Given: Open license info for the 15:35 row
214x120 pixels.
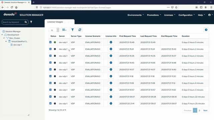Looking at the screenshot, I should coord(111,56).
